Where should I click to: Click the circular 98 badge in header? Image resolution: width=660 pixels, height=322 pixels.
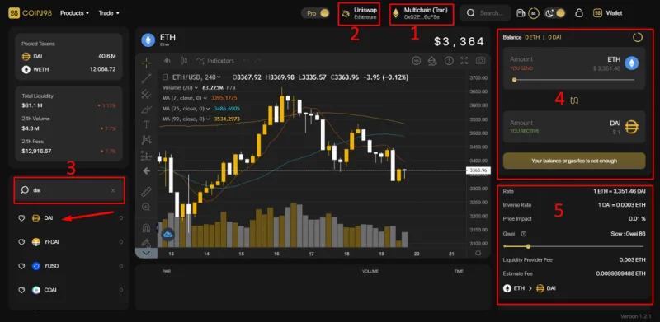pos(534,13)
